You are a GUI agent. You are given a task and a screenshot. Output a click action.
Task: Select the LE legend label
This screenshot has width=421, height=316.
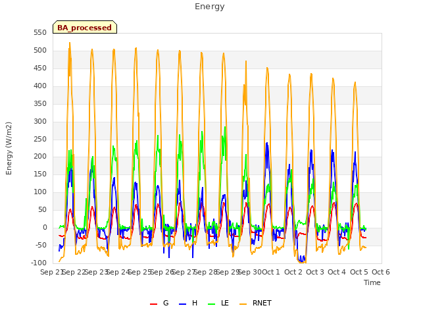225,303
